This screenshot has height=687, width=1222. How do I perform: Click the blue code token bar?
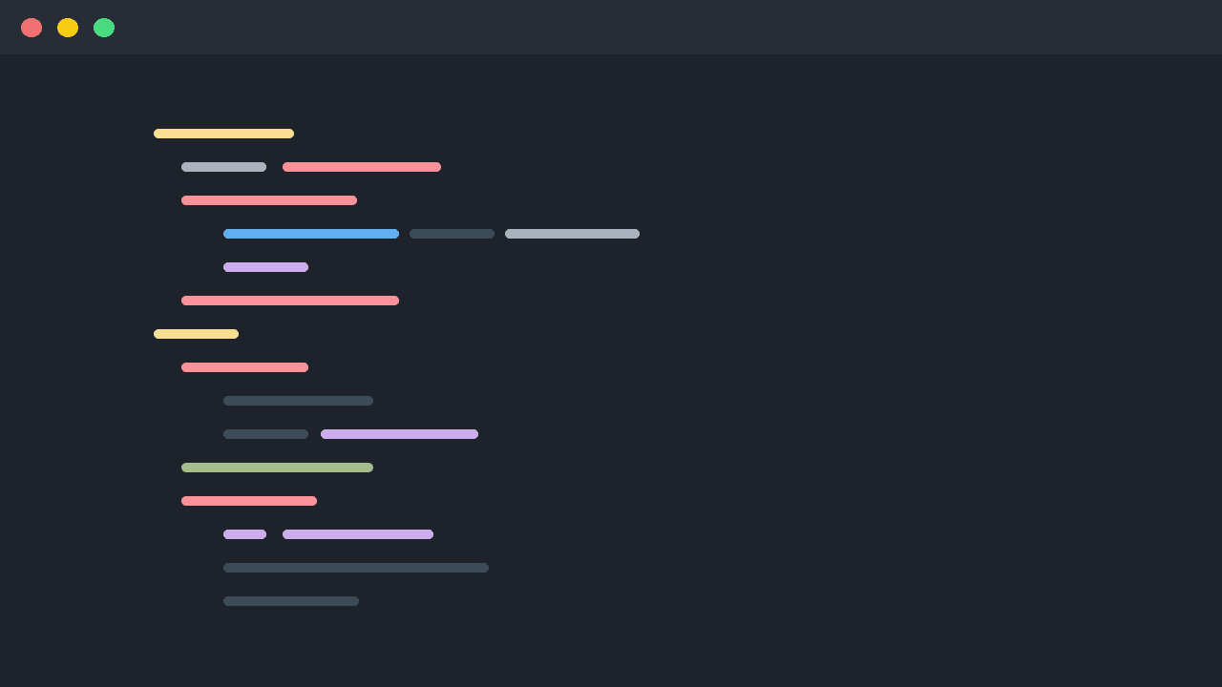(x=311, y=234)
